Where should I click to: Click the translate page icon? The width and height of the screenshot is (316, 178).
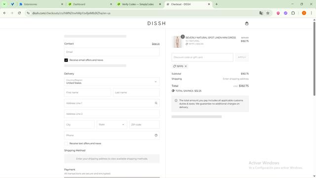(261, 13)
